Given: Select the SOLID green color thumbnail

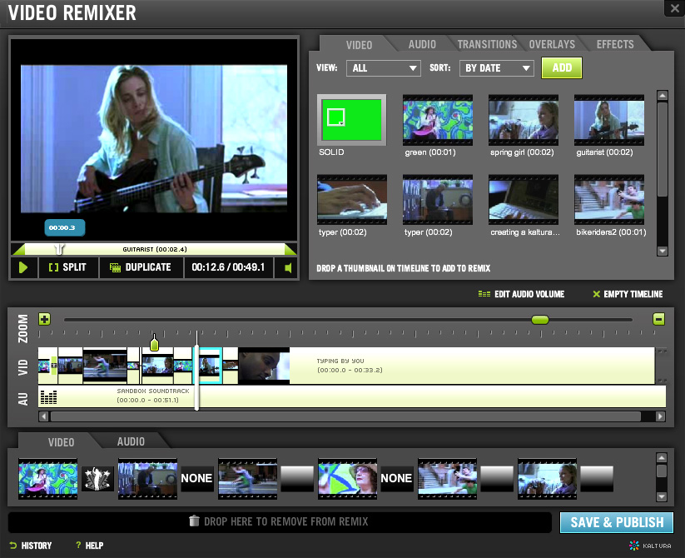Looking at the screenshot, I should tap(352, 120).
